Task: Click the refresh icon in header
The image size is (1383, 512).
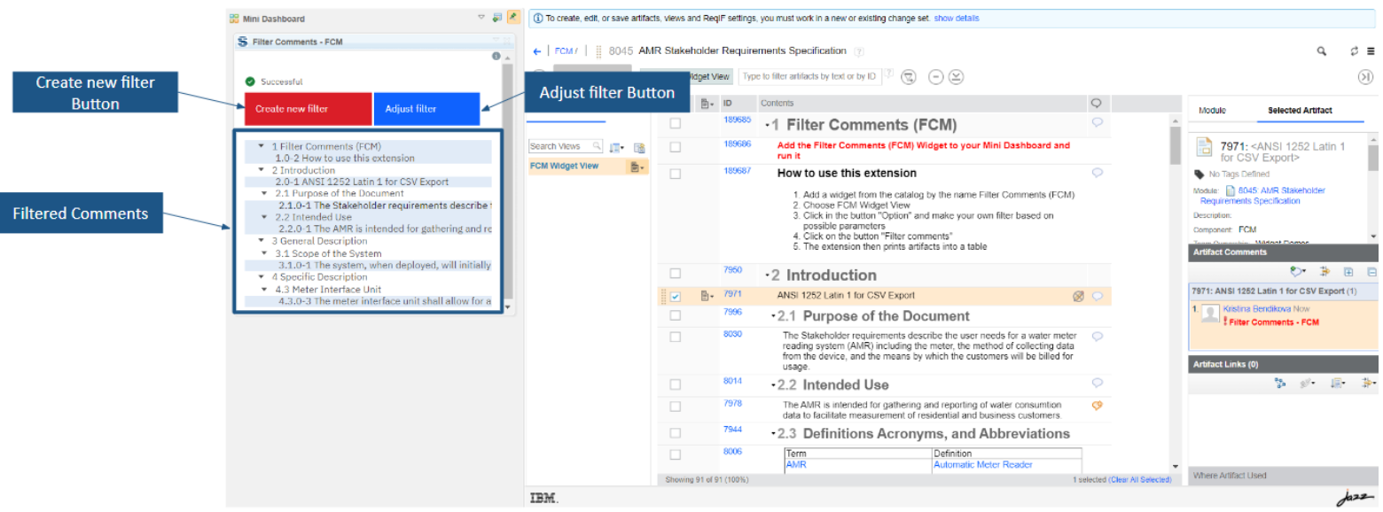Action: (1355, 51)
